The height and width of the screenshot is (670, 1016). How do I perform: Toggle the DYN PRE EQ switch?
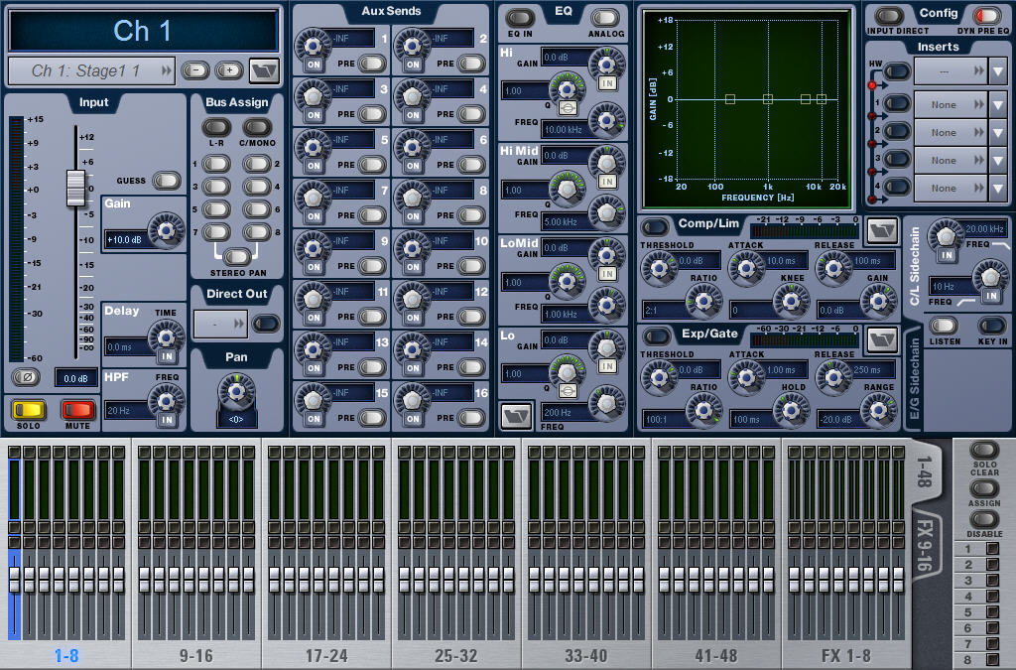[987, 16]
